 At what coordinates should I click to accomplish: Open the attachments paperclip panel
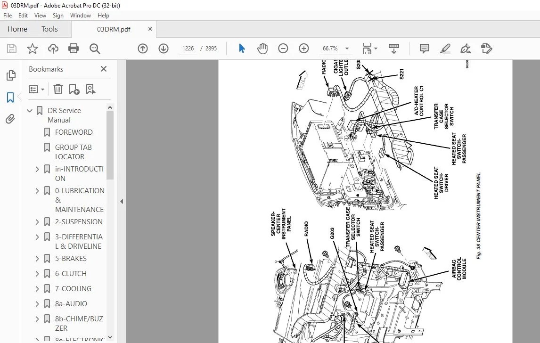10,119
